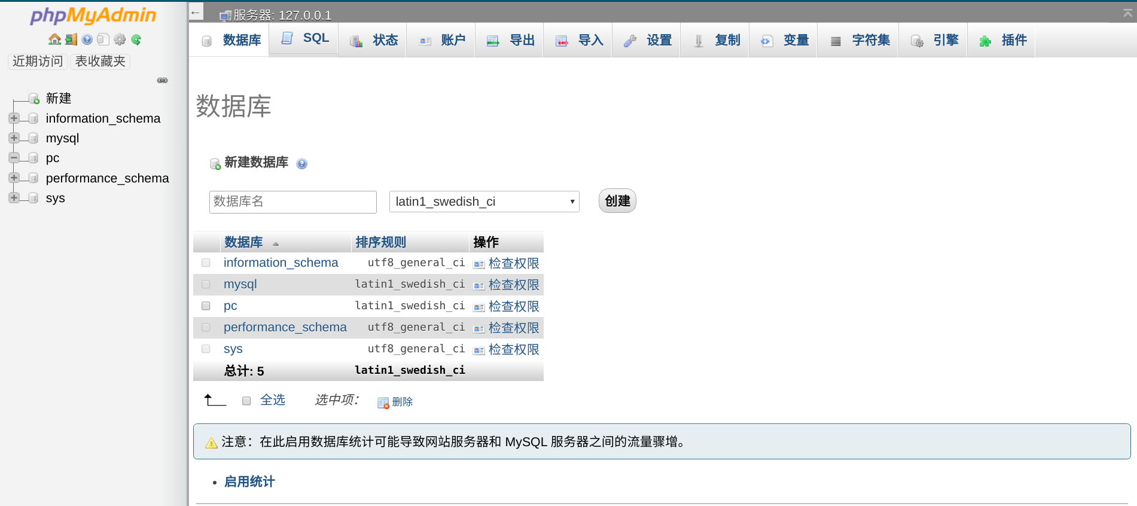Tick the sys row checkbox
Image resolution: width=1137 pixels, height=506 pixels.
[x=206, y=349]
